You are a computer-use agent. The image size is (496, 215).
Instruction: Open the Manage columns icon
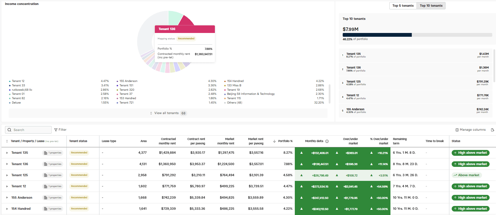click(x=457, y=130)
